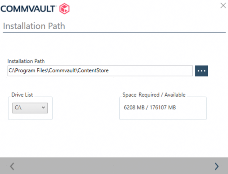
Task: Expand the Drive List chevron arrow
Action: pos(43,107)
